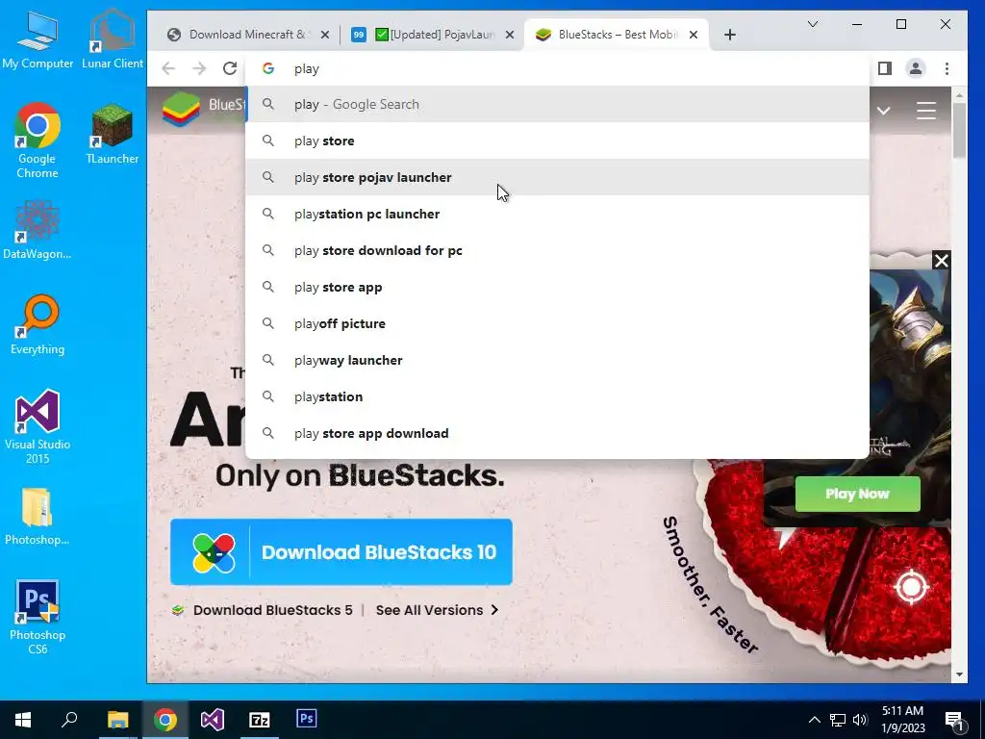Click page vertical scrollbar thumb
The width and height of the screenshot is (985, 739).
(959, 130)
